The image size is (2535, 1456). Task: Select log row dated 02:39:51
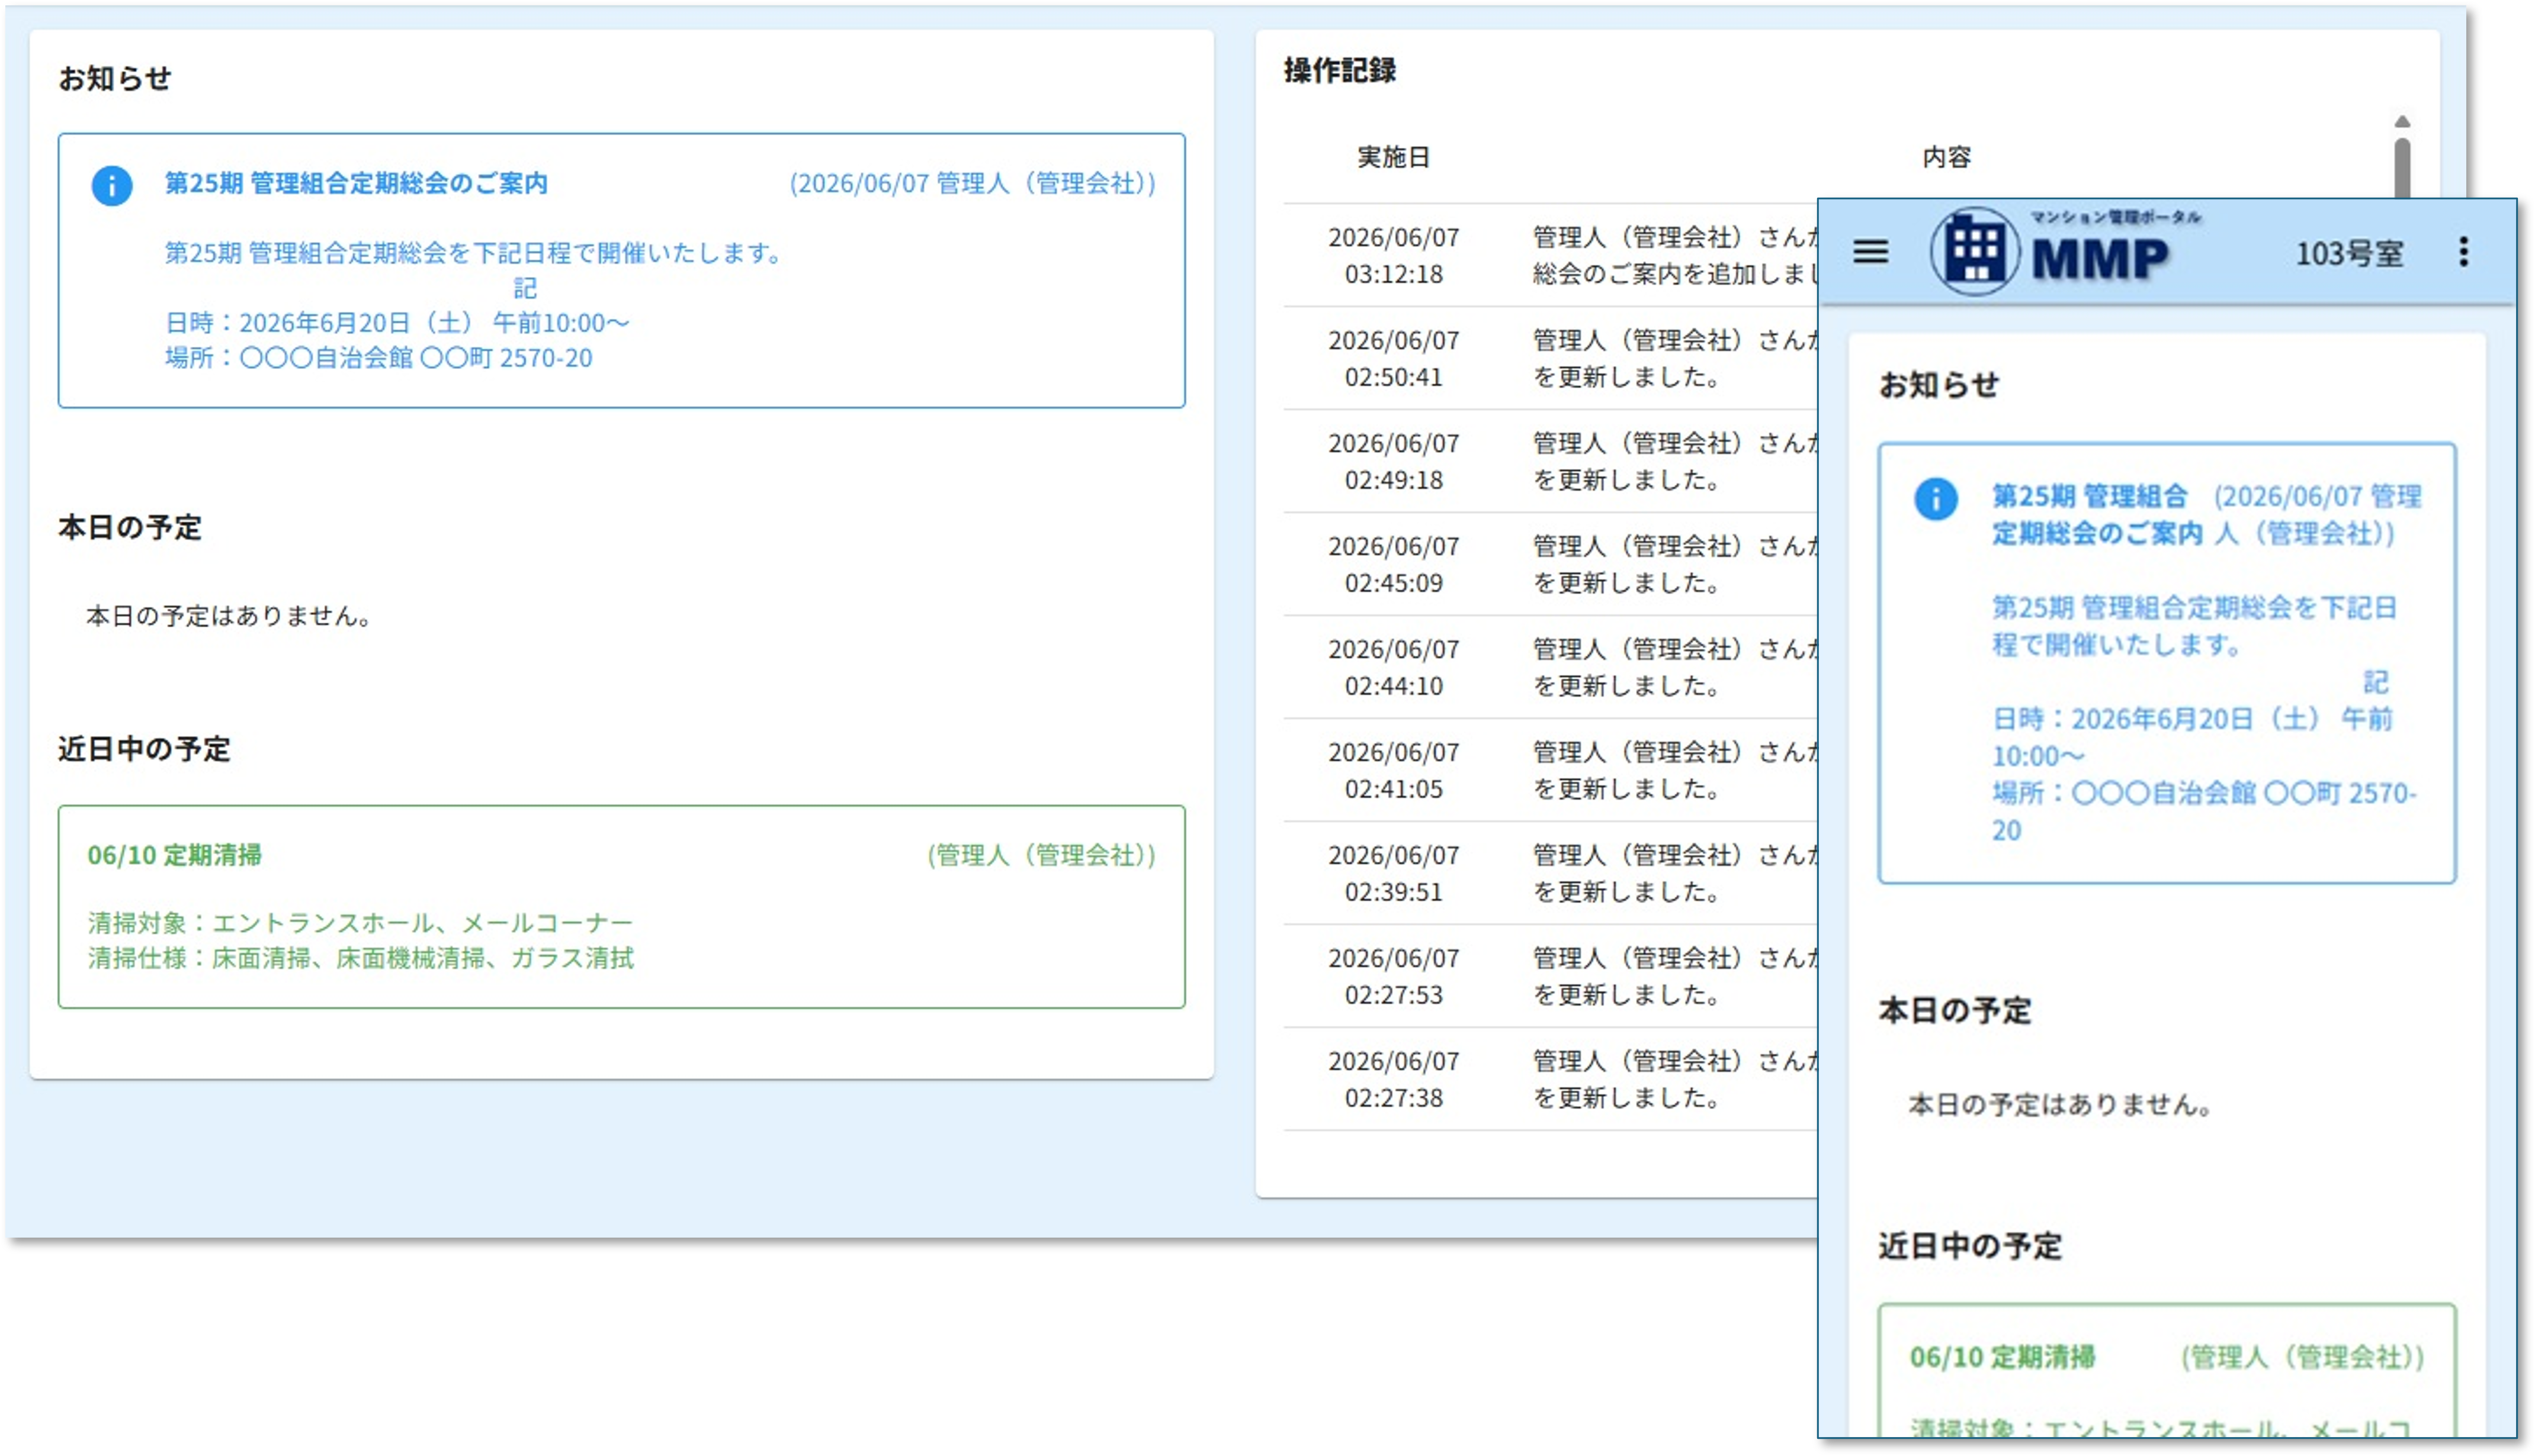(x=1551, y=873)
